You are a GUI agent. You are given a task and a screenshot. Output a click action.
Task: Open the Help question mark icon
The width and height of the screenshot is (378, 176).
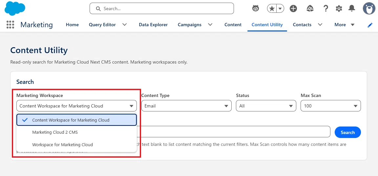[x=326, y=9]
